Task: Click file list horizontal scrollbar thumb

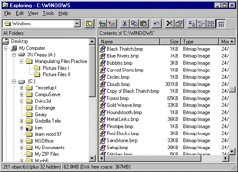Action: click(153, 158)
